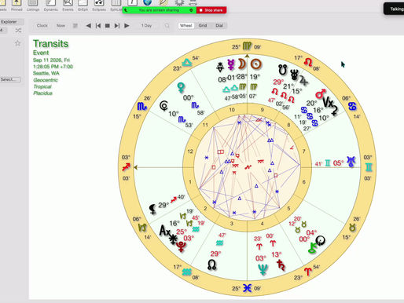Image resolution: width=404 pixels, height=303 pixels.
Task: Click the 'Sep 11 2026, Fri' date text
Action: 51,60
